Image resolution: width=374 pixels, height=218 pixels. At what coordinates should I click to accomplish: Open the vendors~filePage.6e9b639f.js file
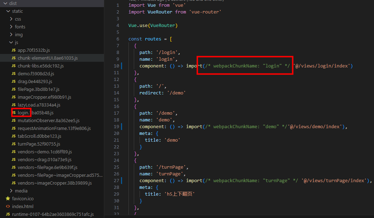pos(47,167)
